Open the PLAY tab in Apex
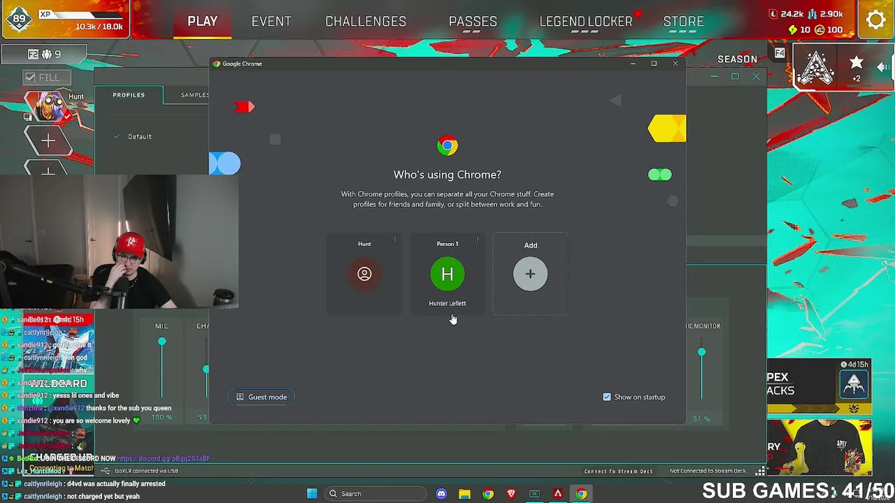Viewport: 895px width, 503px height. (203, 21)
